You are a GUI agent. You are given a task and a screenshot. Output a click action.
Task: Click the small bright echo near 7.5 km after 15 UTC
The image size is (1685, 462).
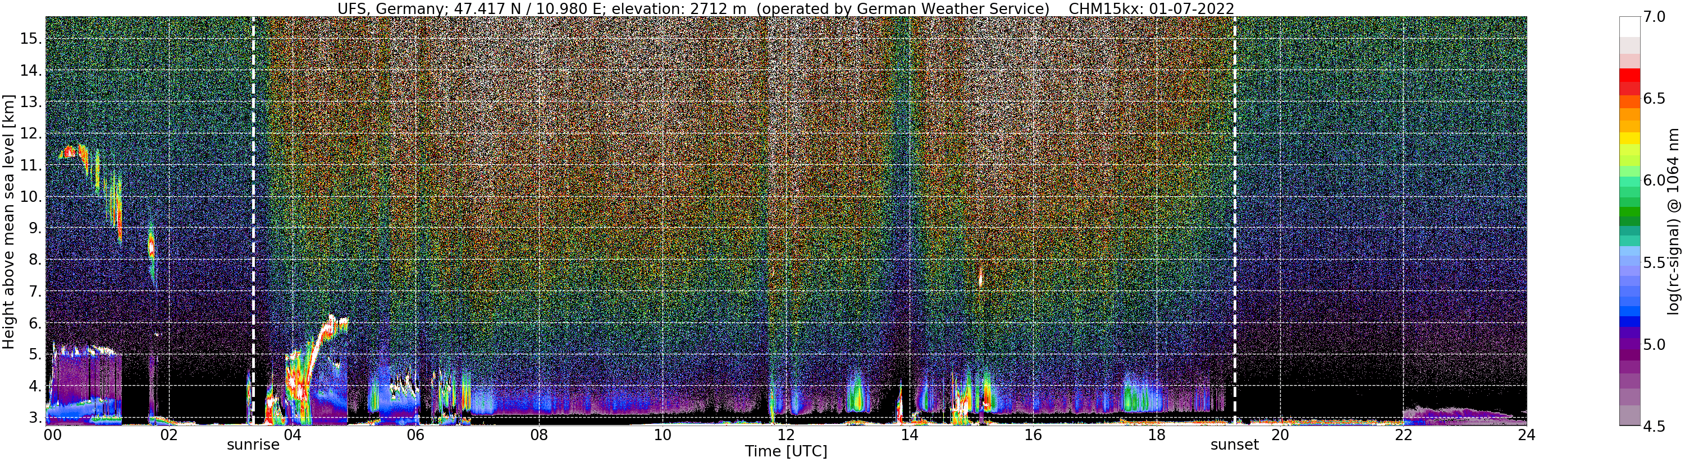point(980,277)
